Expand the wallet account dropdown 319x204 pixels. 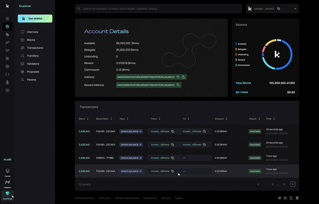click(295, 9)
